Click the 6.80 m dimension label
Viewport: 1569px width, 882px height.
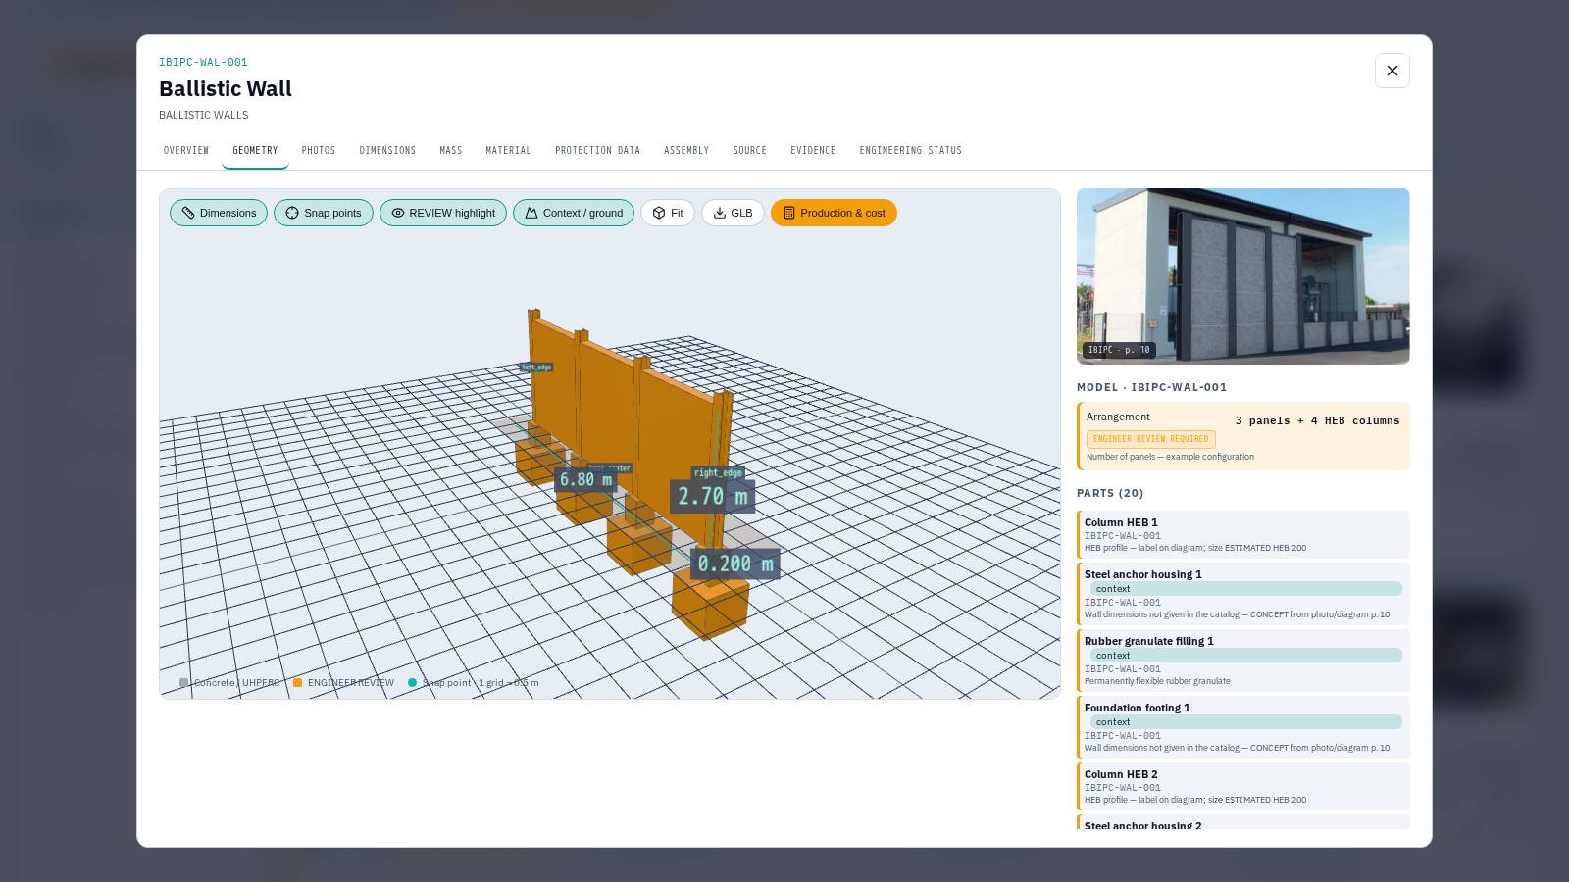point(585,479)
